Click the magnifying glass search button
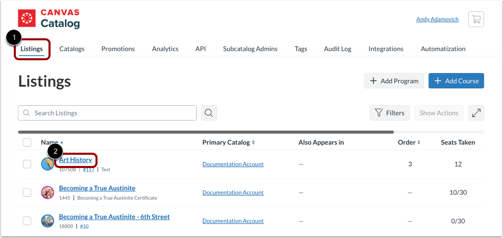 point(209,113)
